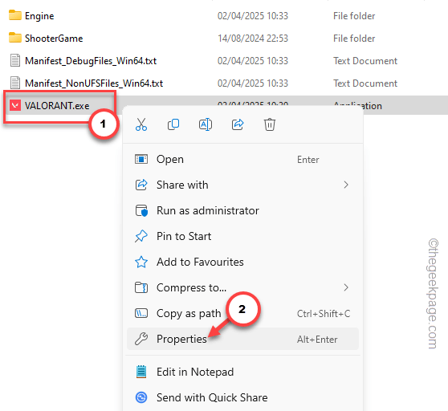Click the red VALORANT.exe application icon

pos(15,105)
